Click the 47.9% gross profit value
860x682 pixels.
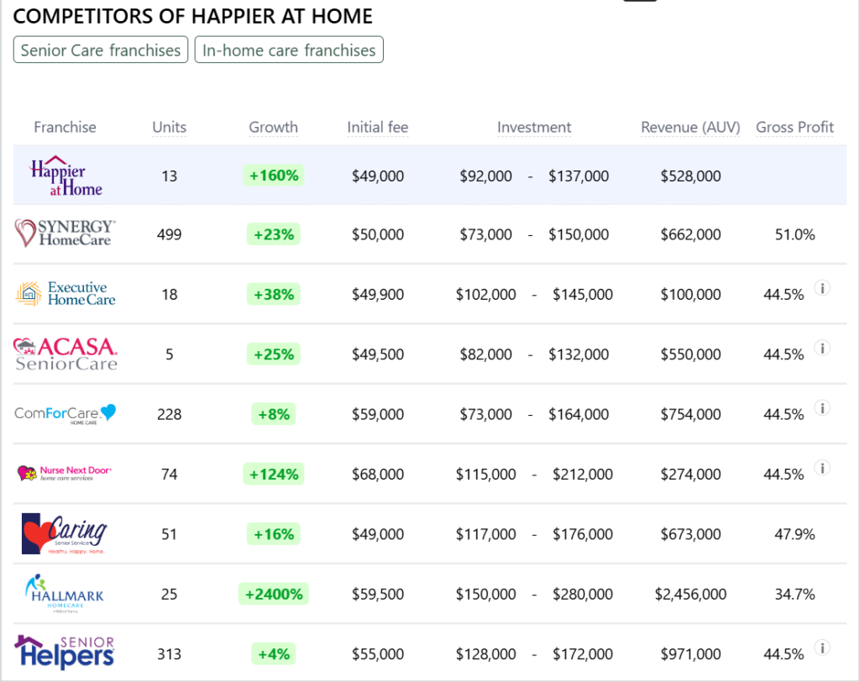[794, 534]
